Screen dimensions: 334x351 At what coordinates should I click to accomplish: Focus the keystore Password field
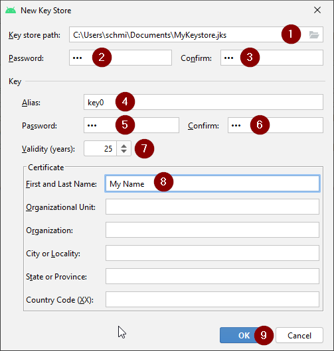coord(120,58)
